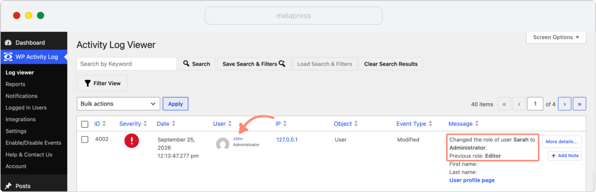
Task: Open Bulk actions dropdown
Action: coord(118,104)
